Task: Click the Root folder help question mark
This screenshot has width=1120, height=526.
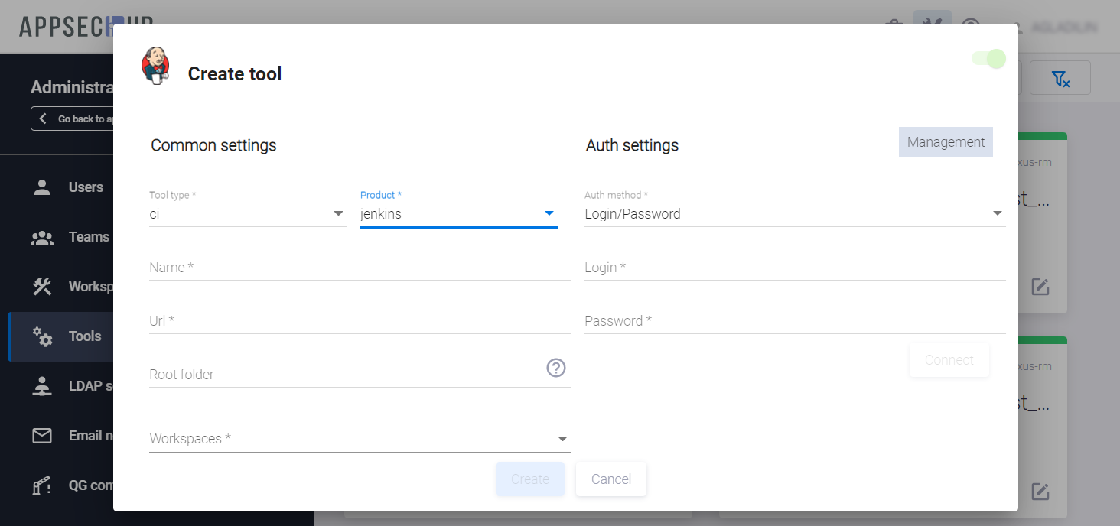Action: (556, 368)
